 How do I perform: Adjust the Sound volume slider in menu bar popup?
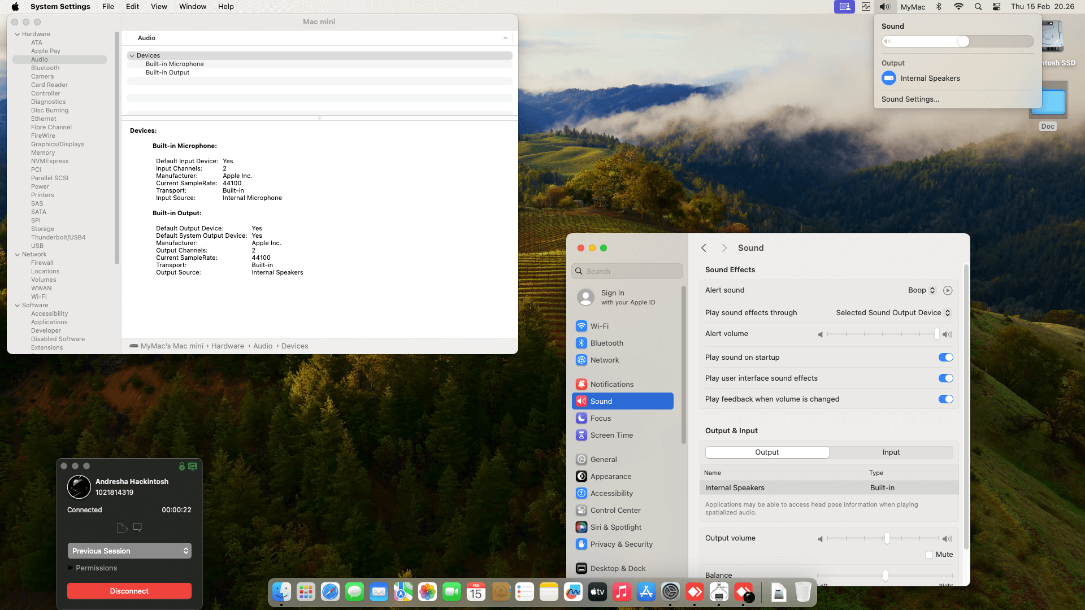point(957,41)
